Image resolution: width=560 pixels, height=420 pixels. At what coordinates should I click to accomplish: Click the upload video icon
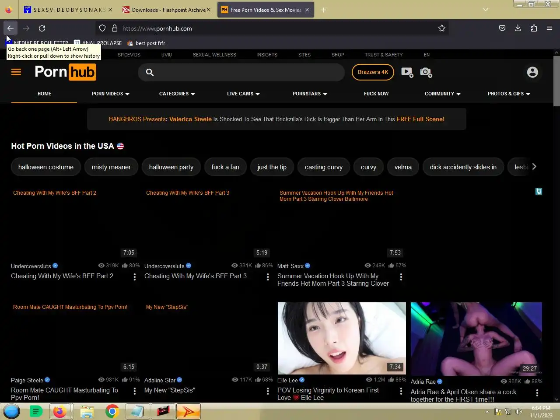pos(407,72)
